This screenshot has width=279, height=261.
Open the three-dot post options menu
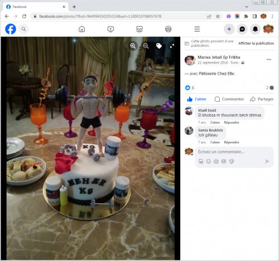269,60
